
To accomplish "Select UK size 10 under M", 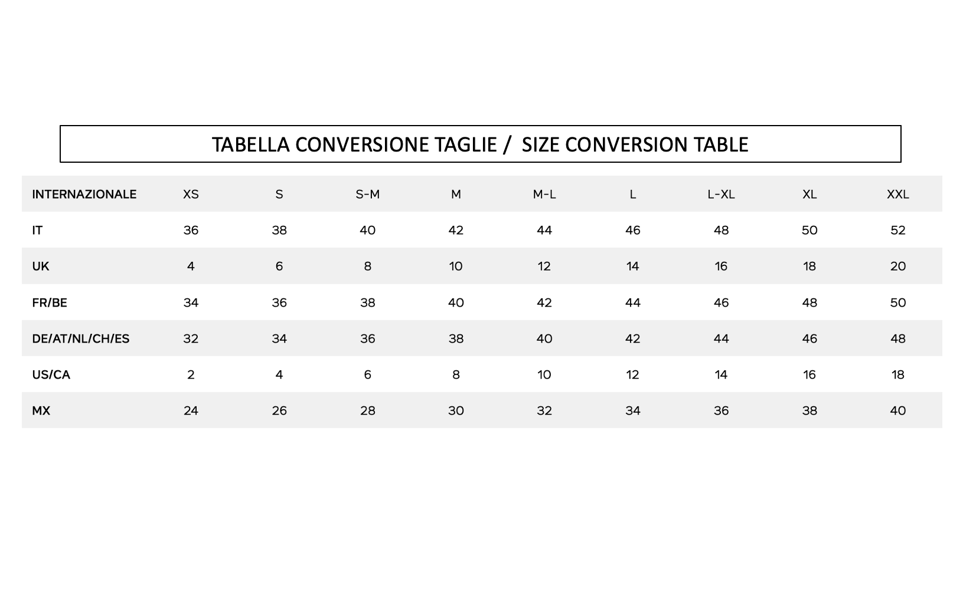I will pyautogui.click(x=456, y=267).
